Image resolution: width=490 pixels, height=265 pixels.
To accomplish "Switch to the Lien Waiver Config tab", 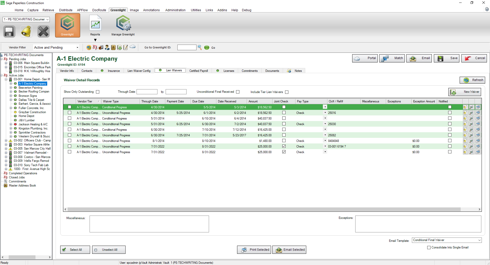I will 139,71.
